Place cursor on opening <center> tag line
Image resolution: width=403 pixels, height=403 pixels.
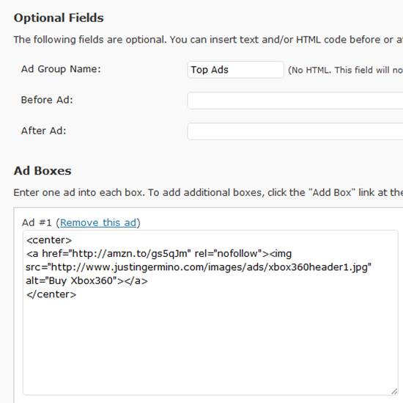click(x=49, y=240)
